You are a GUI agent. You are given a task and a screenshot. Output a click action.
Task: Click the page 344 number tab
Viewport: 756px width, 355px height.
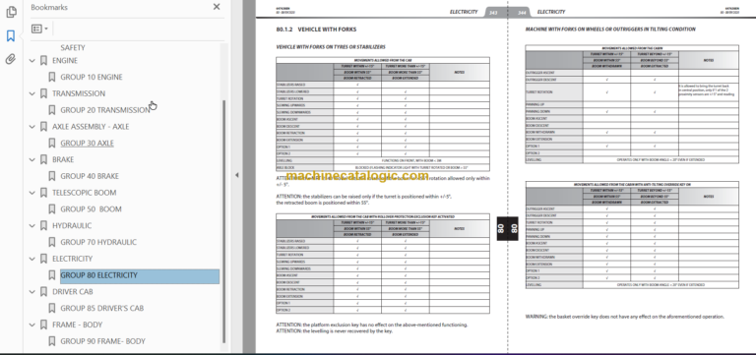(x=521, y=13)
